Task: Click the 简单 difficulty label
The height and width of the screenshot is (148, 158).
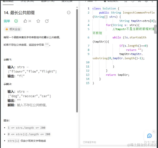Action: (x=7, y=21)
